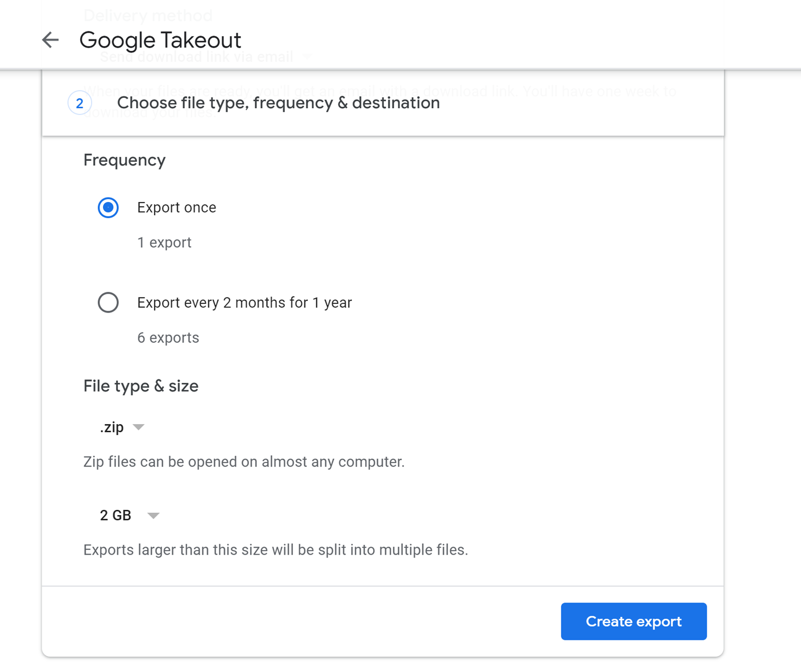
Task: Click the back arrow icon
Action: (x=50, y=40)
